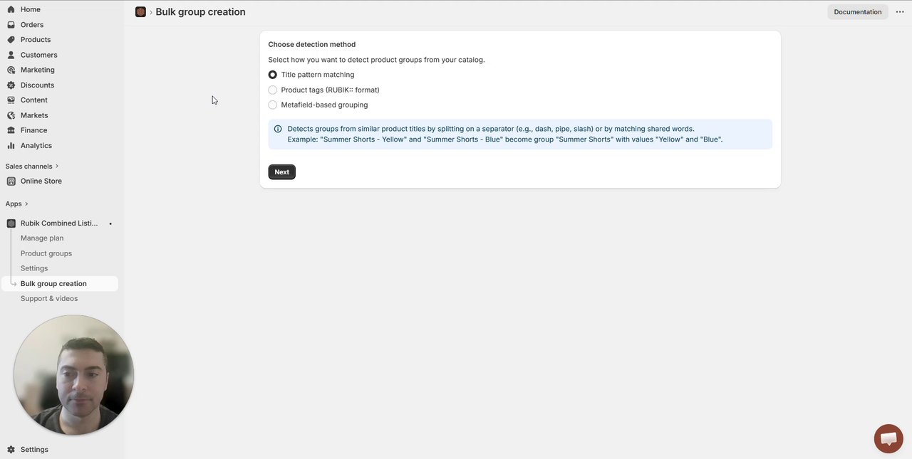Screen dimensions: 912x459
Task: Click the Products tag icon
Action: [x=11, y=40]
